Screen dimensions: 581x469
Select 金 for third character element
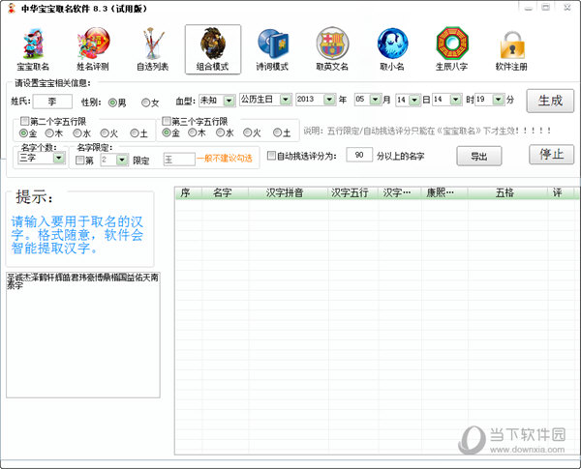pos(167,132)
